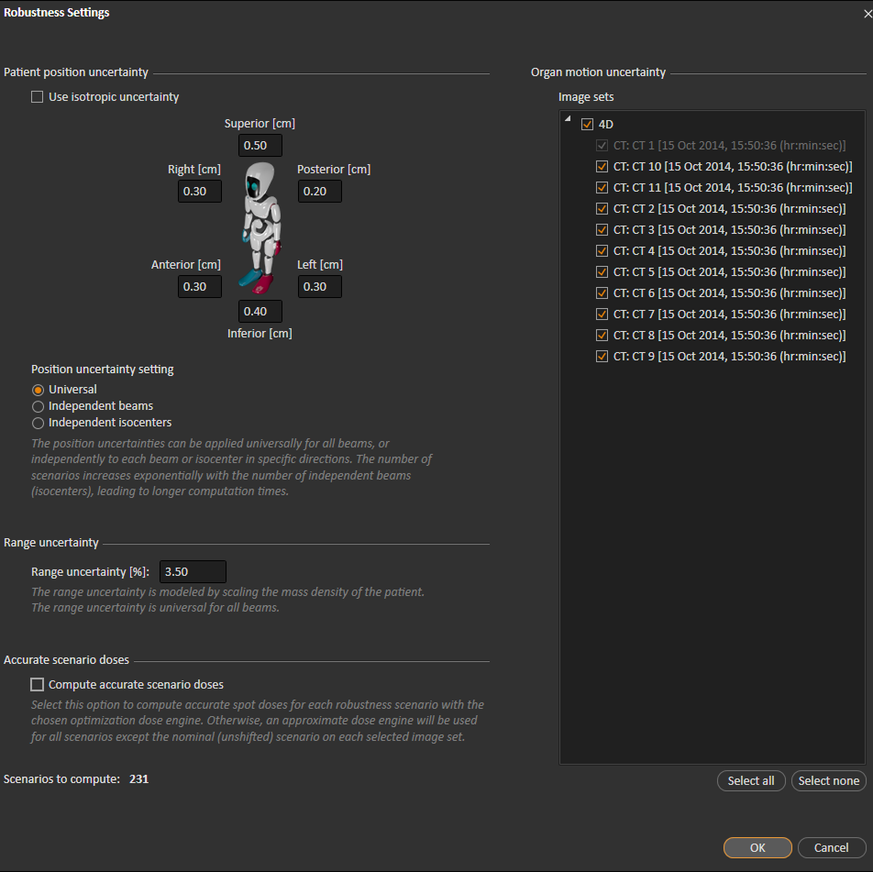Choose Independent beams radio option
Image resolution: width=873 pixels, height=872 pixels.
coord(39,406)
